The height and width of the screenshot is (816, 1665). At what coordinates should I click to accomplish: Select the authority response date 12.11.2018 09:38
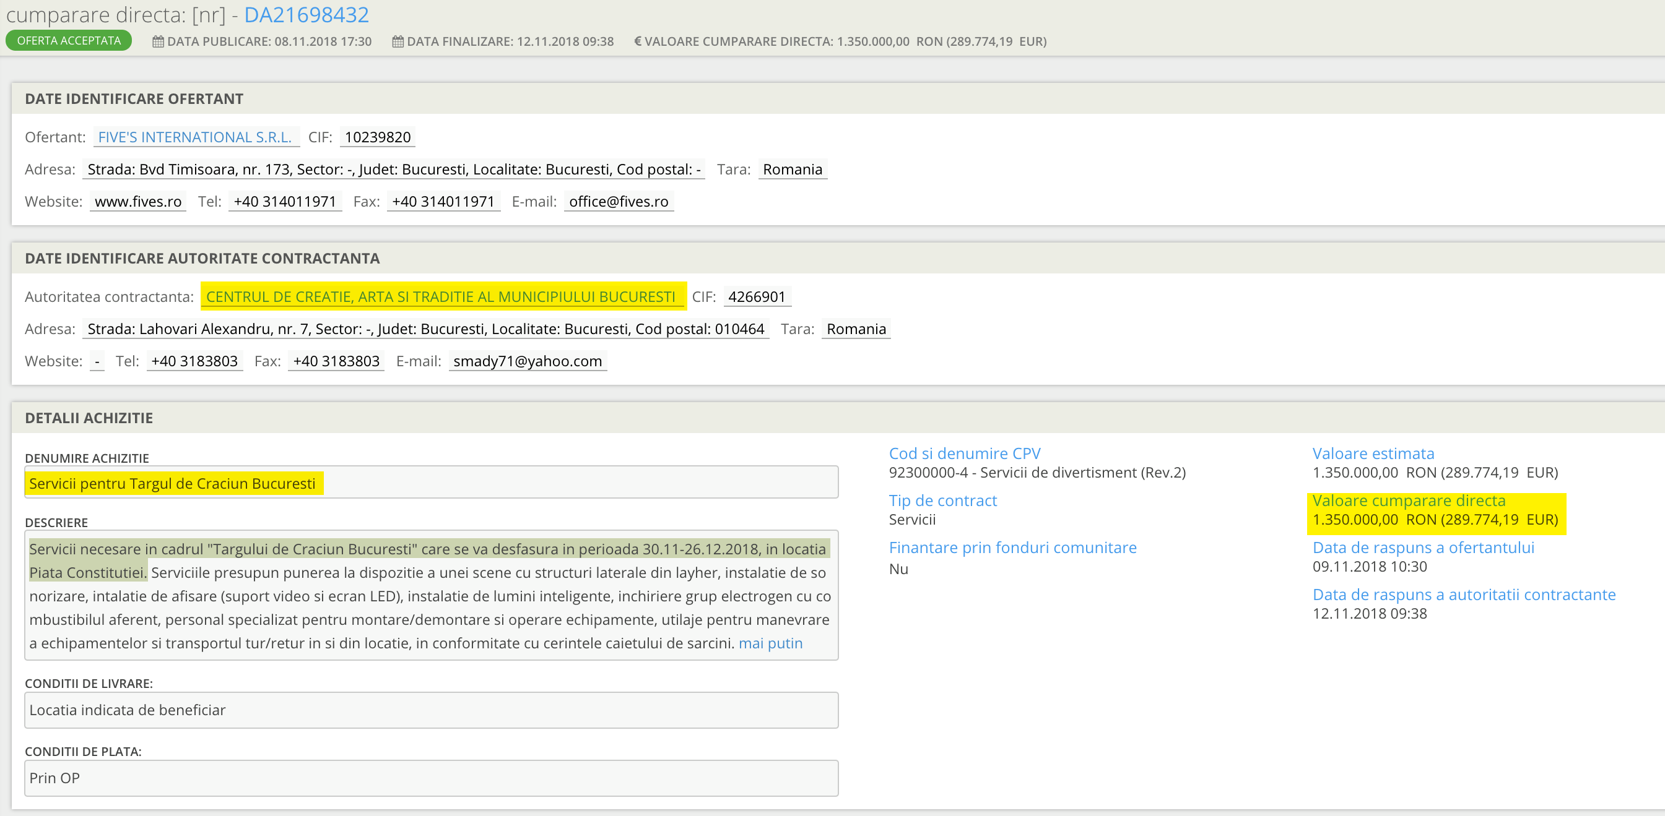click(1370, 614)
